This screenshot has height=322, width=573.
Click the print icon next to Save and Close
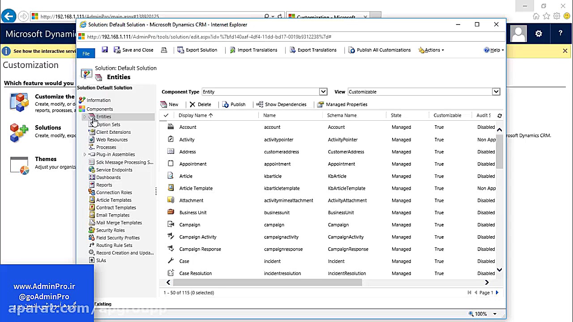click(164, 50)
